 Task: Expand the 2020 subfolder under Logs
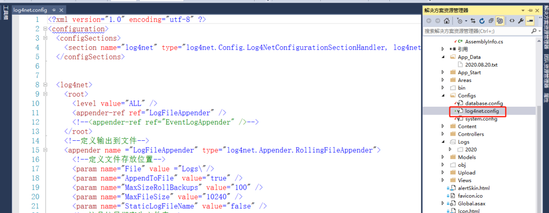pos(450,149)
